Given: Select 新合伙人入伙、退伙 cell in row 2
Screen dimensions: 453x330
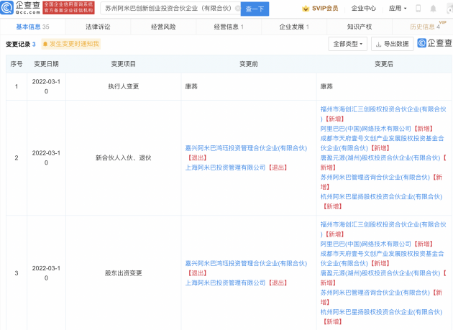Looking at the screenshot, I should click(124, 157).
